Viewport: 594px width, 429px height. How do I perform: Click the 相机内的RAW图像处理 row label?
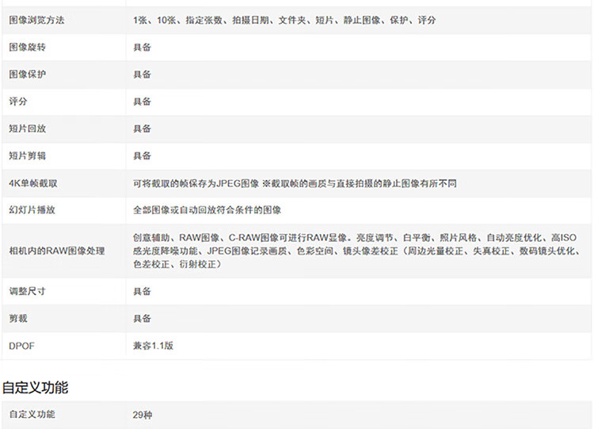[56, 251]
